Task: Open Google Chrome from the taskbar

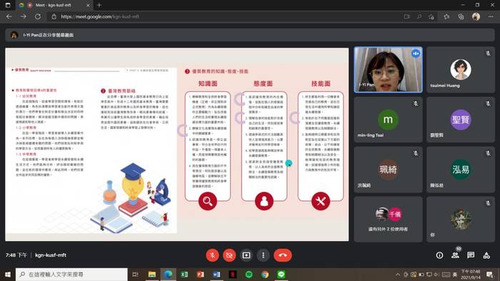Action: click(265, 275)
